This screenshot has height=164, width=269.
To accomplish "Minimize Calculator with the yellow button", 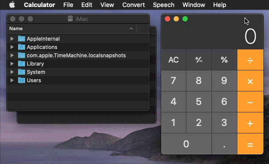I will click(x=176, y=19).
